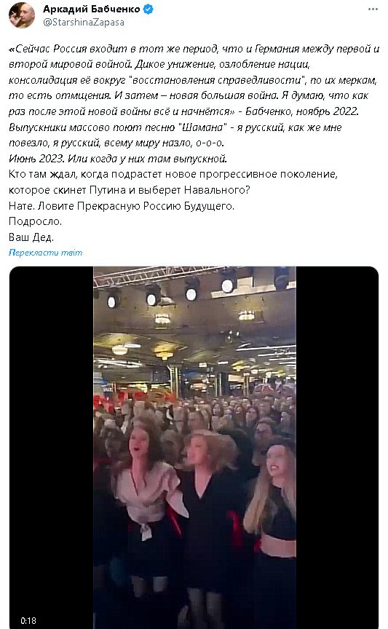The width and height of the screenshot is (388, 629).
Task: Click the line 'которое скинет Путина и выберет Навального?'
Action: coord(129,190)
